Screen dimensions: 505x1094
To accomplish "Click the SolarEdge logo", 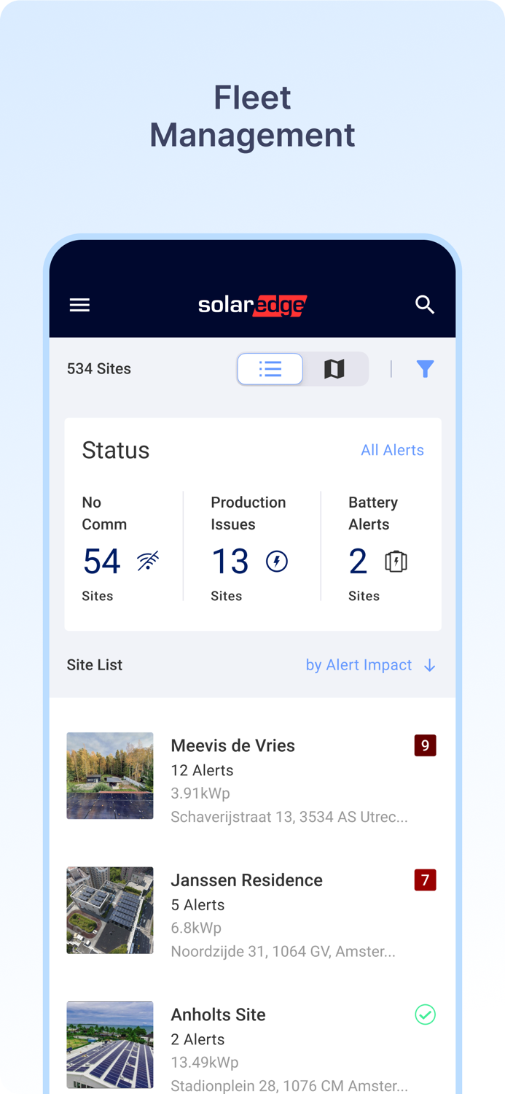I will pos(252,305).
